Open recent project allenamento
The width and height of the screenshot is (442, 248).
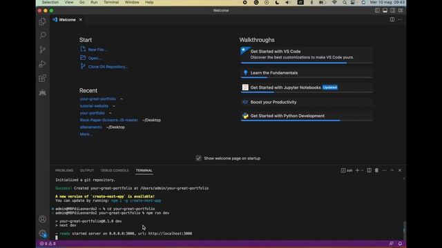90,127
